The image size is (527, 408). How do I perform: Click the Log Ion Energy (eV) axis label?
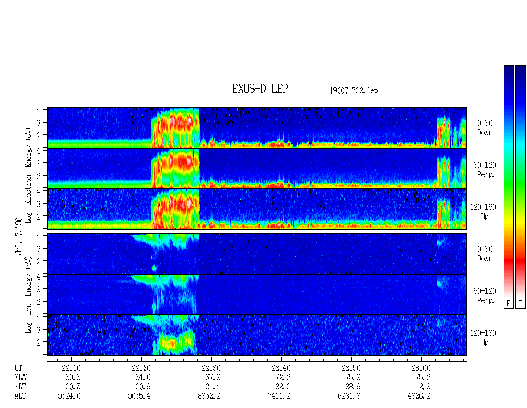(x=28, y=295)
